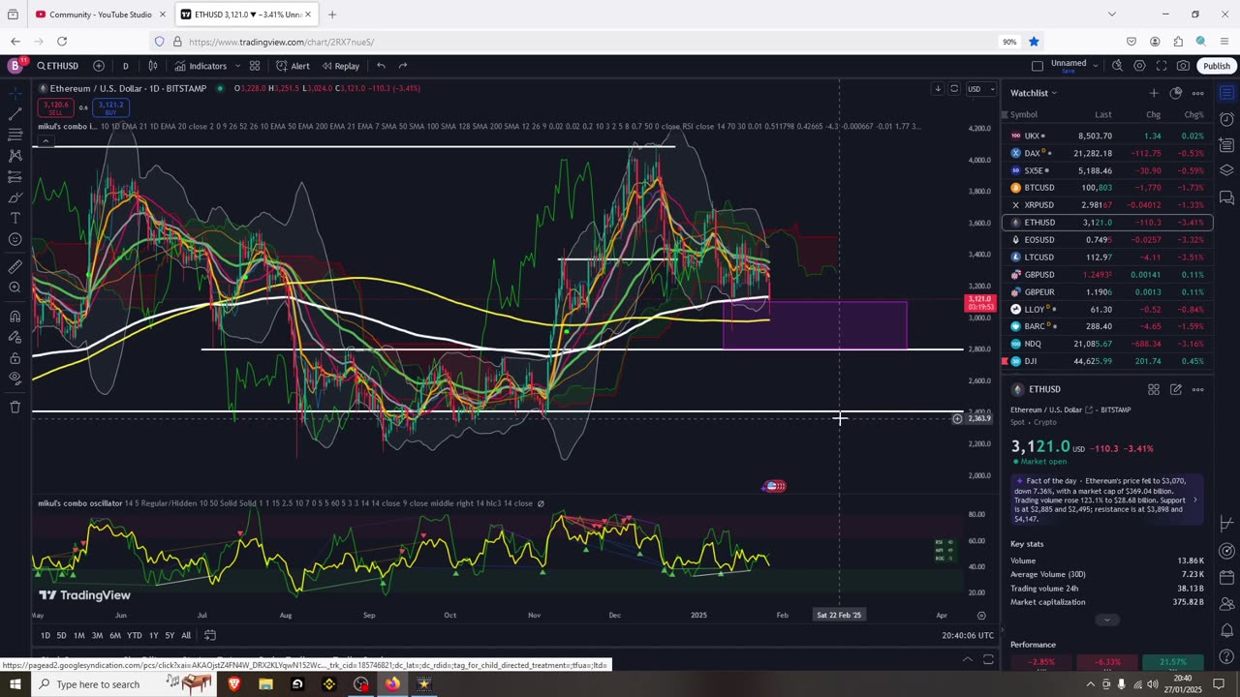The image size is (1240, 697).
Task: Delete drawings with trash icon
Action: click(x=15, y=407)
